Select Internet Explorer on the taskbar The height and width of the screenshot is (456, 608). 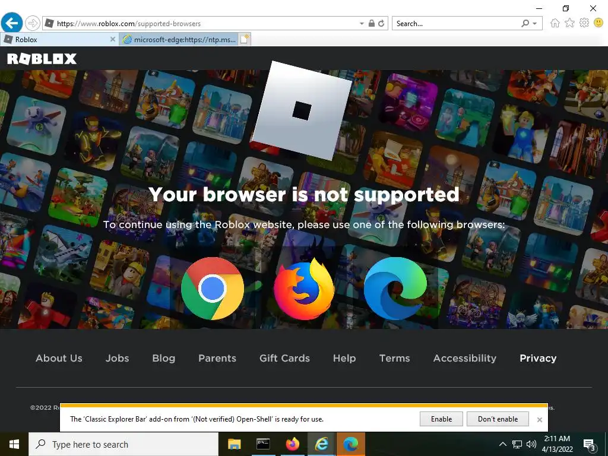321,444
